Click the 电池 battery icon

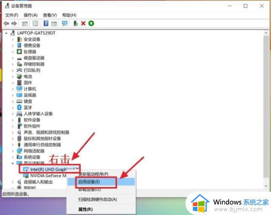tap(19, 76)
